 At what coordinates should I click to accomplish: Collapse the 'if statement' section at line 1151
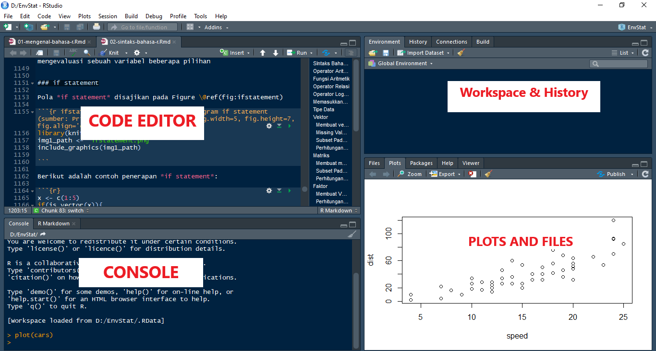(x=32, y=83)
